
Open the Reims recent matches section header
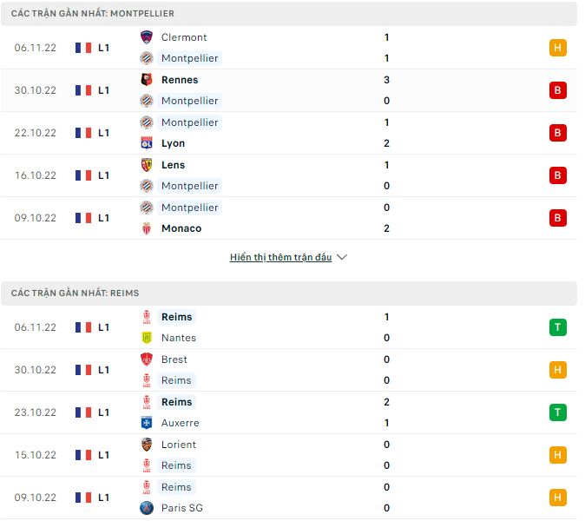tap(76, 293)
